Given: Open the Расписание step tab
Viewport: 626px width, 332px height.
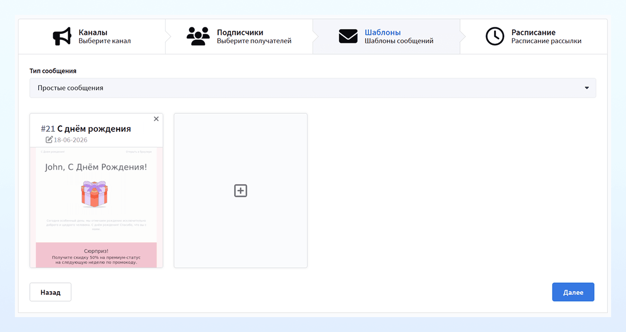Looking at the screenshot, I should [534, 36].
